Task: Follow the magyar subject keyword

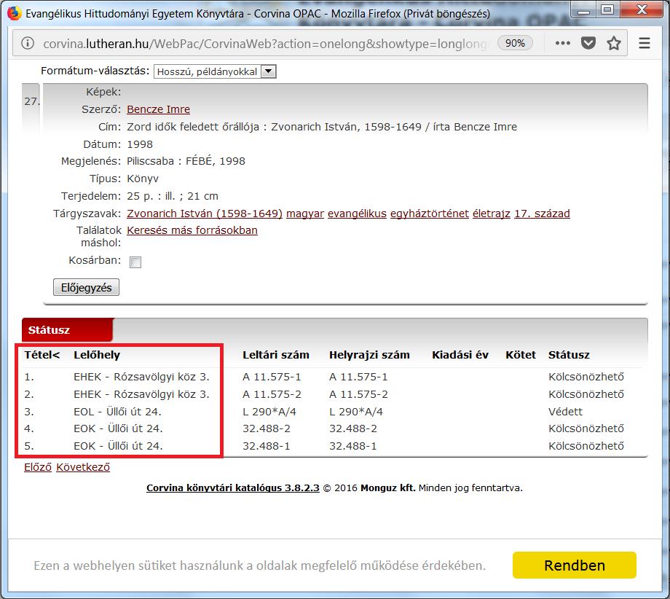Action: coord(305,214)
